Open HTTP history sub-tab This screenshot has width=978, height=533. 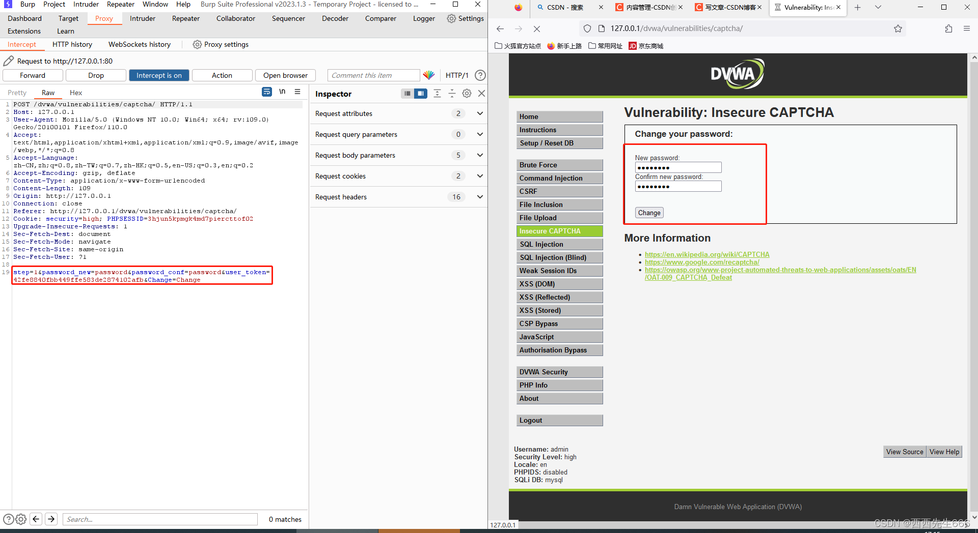pos(72,44)
